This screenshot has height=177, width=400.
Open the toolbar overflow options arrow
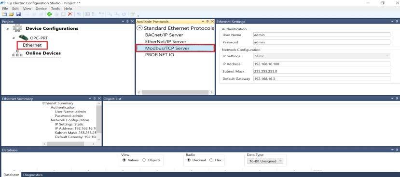point(138,15)
